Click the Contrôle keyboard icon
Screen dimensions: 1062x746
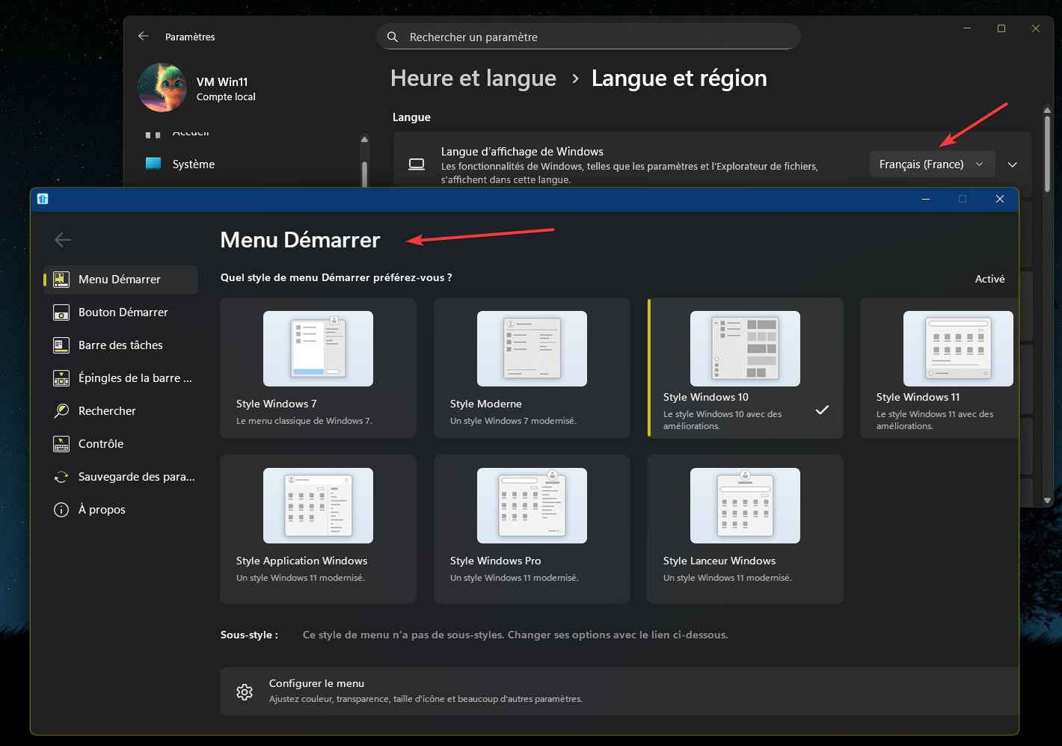coord(61,444)
